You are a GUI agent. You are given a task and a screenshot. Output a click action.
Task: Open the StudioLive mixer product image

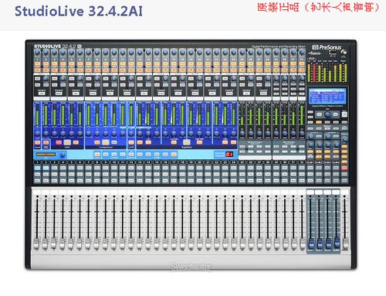(191, 155)
